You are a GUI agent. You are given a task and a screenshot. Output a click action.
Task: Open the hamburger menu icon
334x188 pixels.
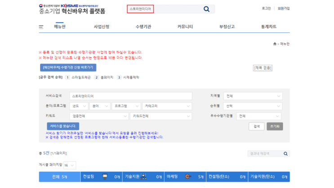pyautogui.click(x=41, y=27)
